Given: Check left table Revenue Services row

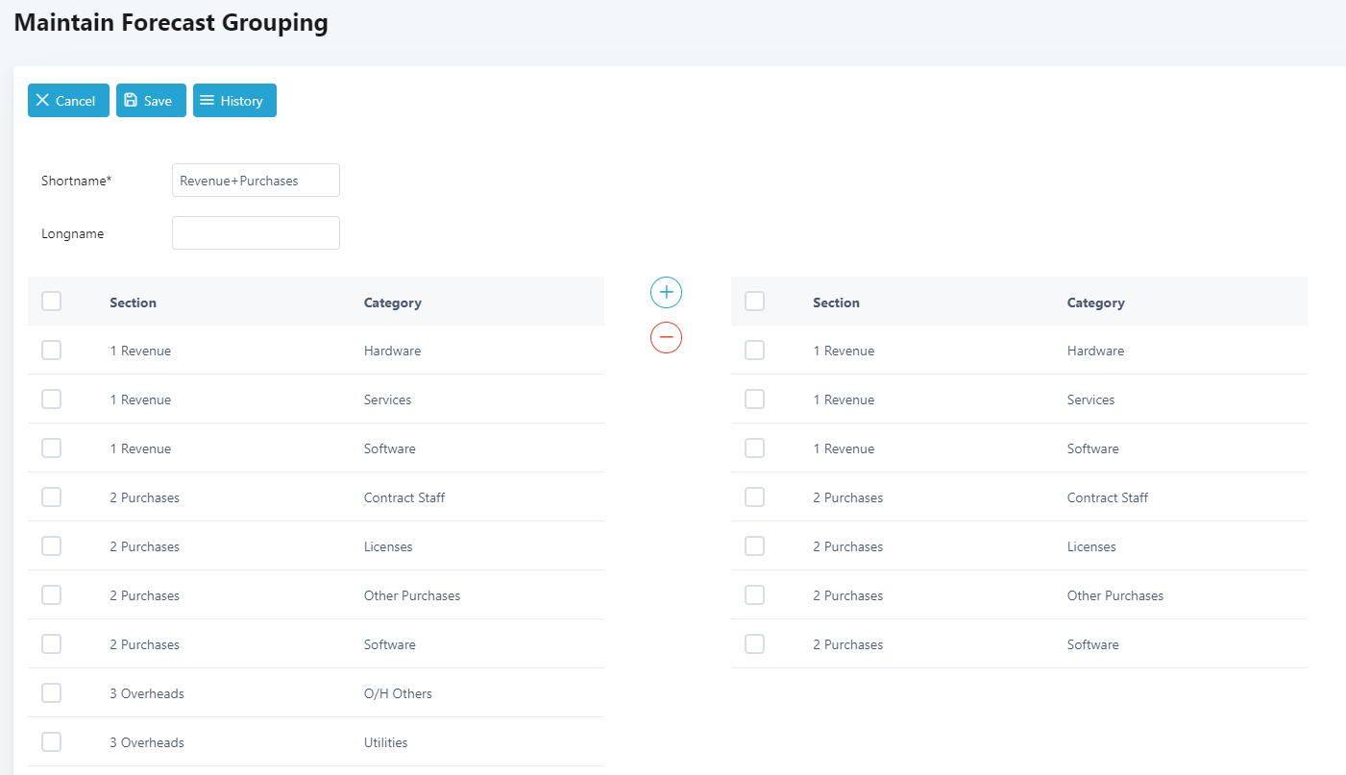Looking at the screenshot, I should click(52, 400).
